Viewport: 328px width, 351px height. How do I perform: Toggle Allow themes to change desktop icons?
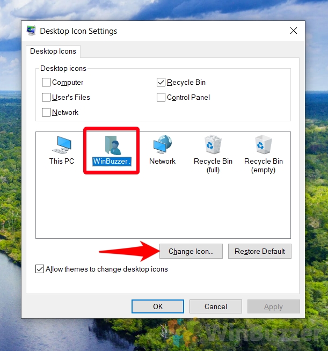(x=40, y=269)
